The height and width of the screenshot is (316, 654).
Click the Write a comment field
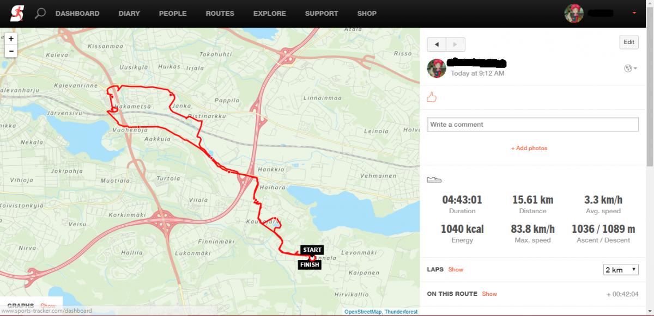(x=532, y=125)
